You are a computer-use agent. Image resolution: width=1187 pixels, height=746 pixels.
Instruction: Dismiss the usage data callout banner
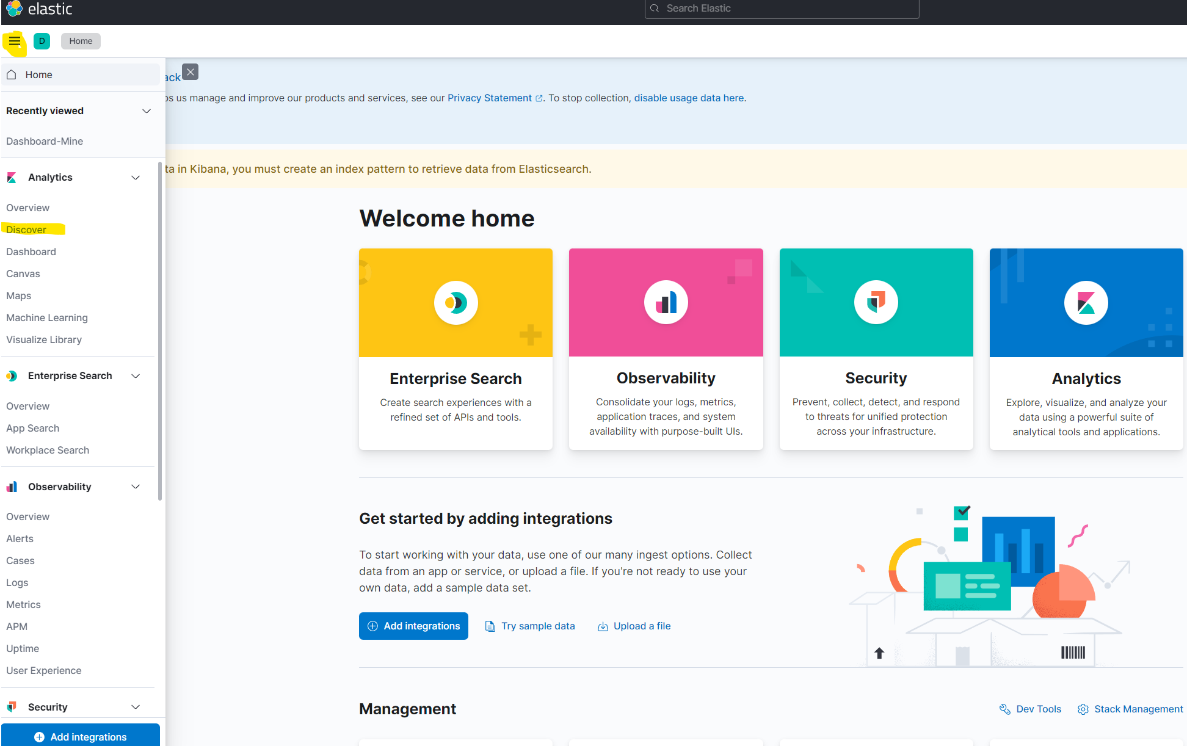tap(191, 72)
